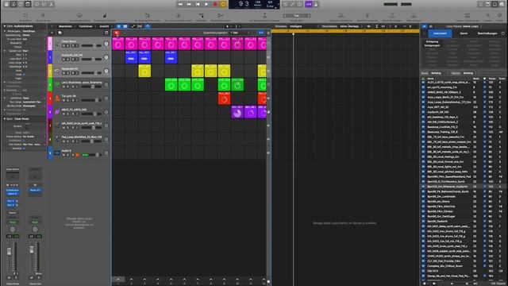Open the Note Pads button

488,4
